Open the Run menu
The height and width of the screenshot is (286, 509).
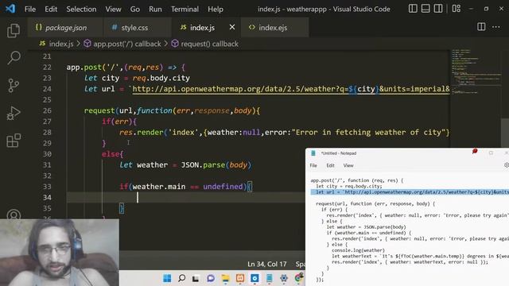155,9
